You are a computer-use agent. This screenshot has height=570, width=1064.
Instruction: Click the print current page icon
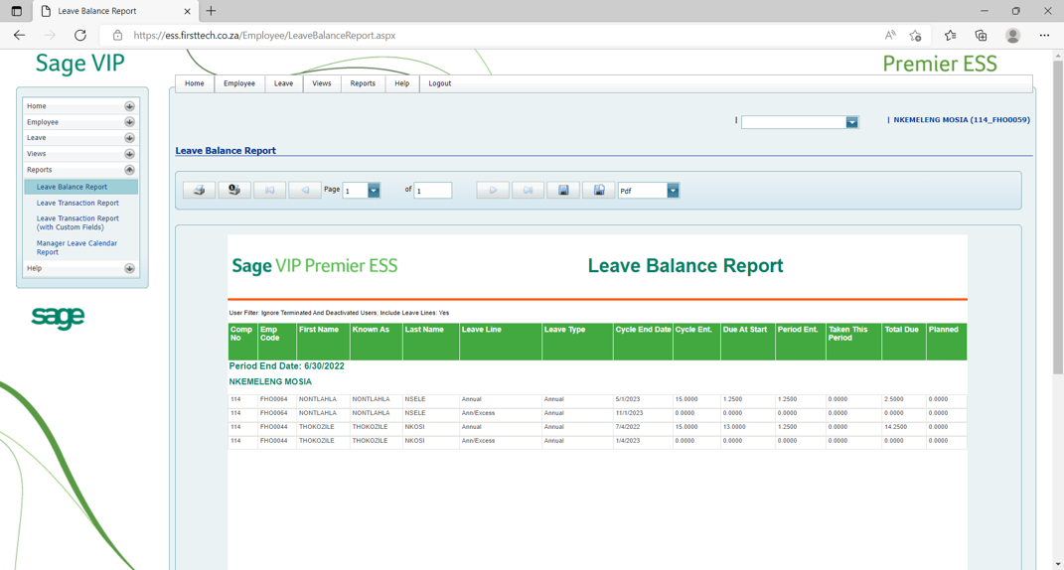pyautogui.click(x=234, y=191)
